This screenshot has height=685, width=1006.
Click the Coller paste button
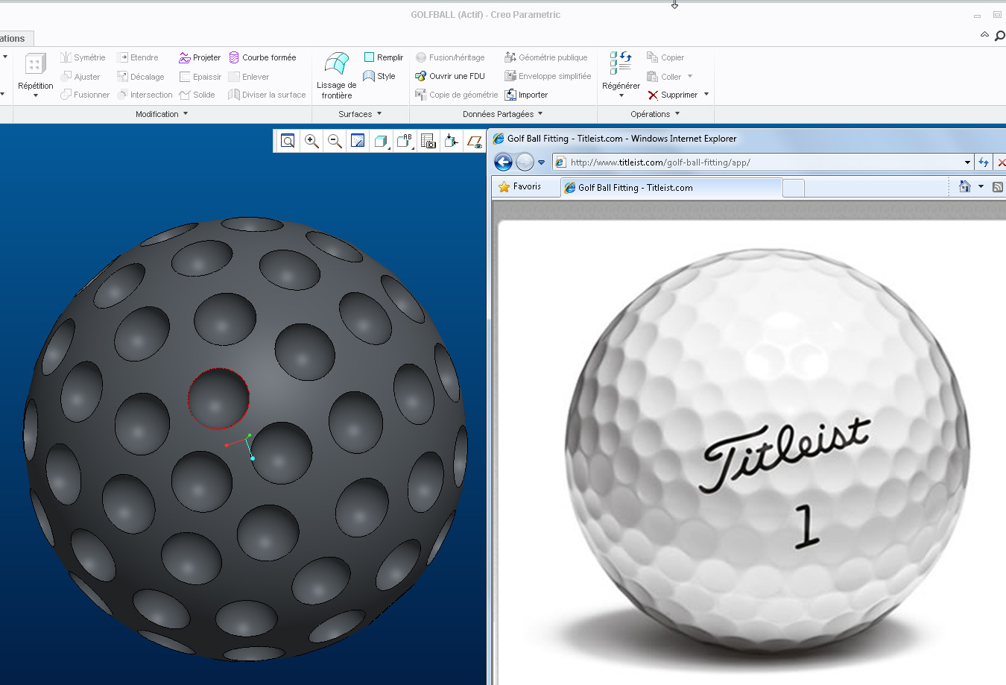click(x=664, y=77)
